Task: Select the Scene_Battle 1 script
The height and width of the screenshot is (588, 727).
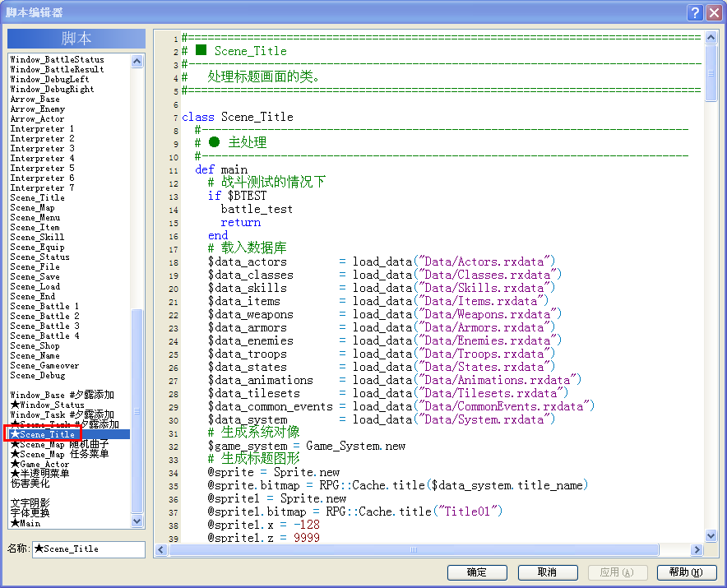Action: coord(44,306)
